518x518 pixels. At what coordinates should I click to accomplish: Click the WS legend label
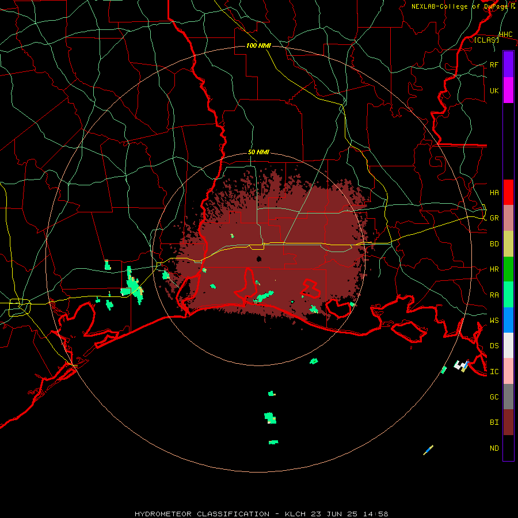pos(494,320)
